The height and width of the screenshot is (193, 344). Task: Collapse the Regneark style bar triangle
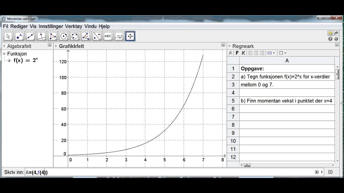(x=229, y=46)
